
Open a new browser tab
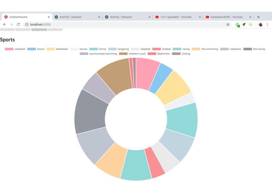click(x=258, y=17)
